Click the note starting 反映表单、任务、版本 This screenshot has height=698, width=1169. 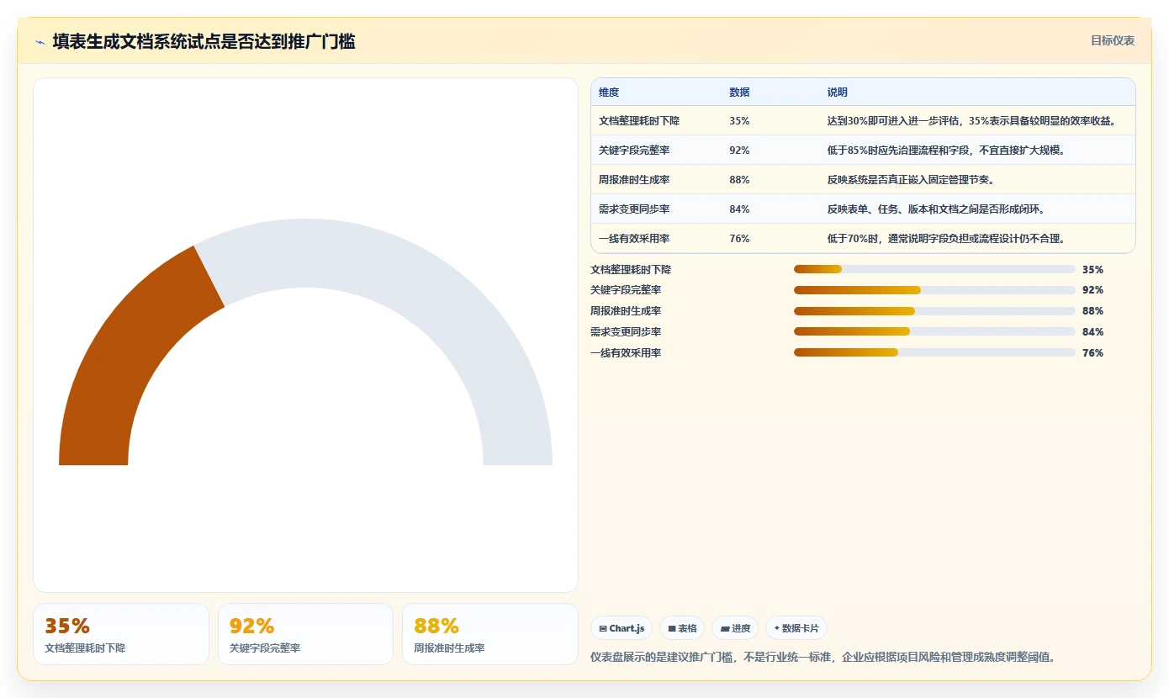point(936,209)
